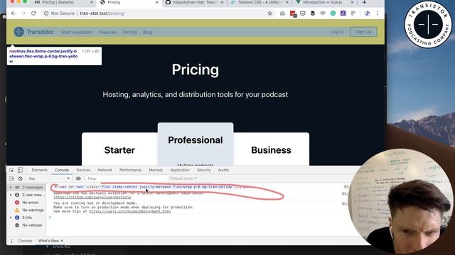
Task: Open the vue-devtools GitHub link in console
Action: pos(92,197)
